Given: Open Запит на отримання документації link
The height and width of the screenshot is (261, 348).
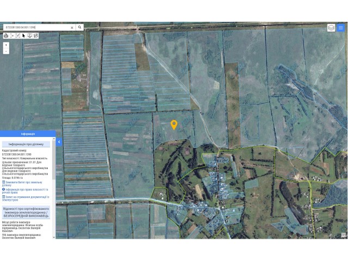Looking at the screenshot, I should [26, 198].
